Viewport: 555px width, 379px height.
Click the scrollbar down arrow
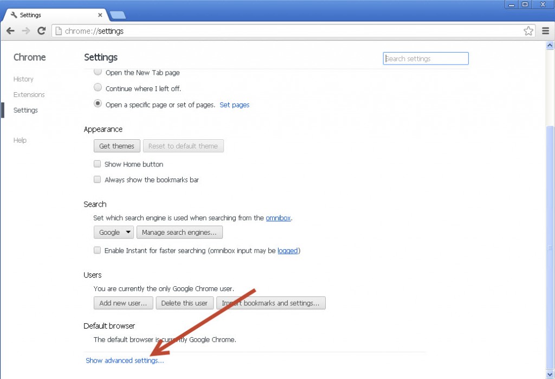[550, 373]
